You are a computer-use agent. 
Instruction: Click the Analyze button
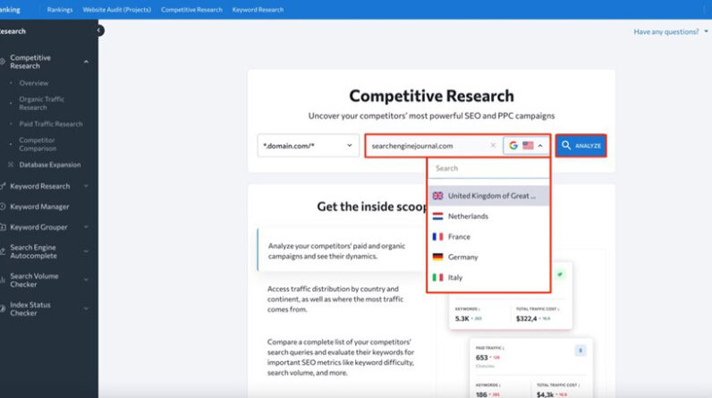(x=581, y=146)
